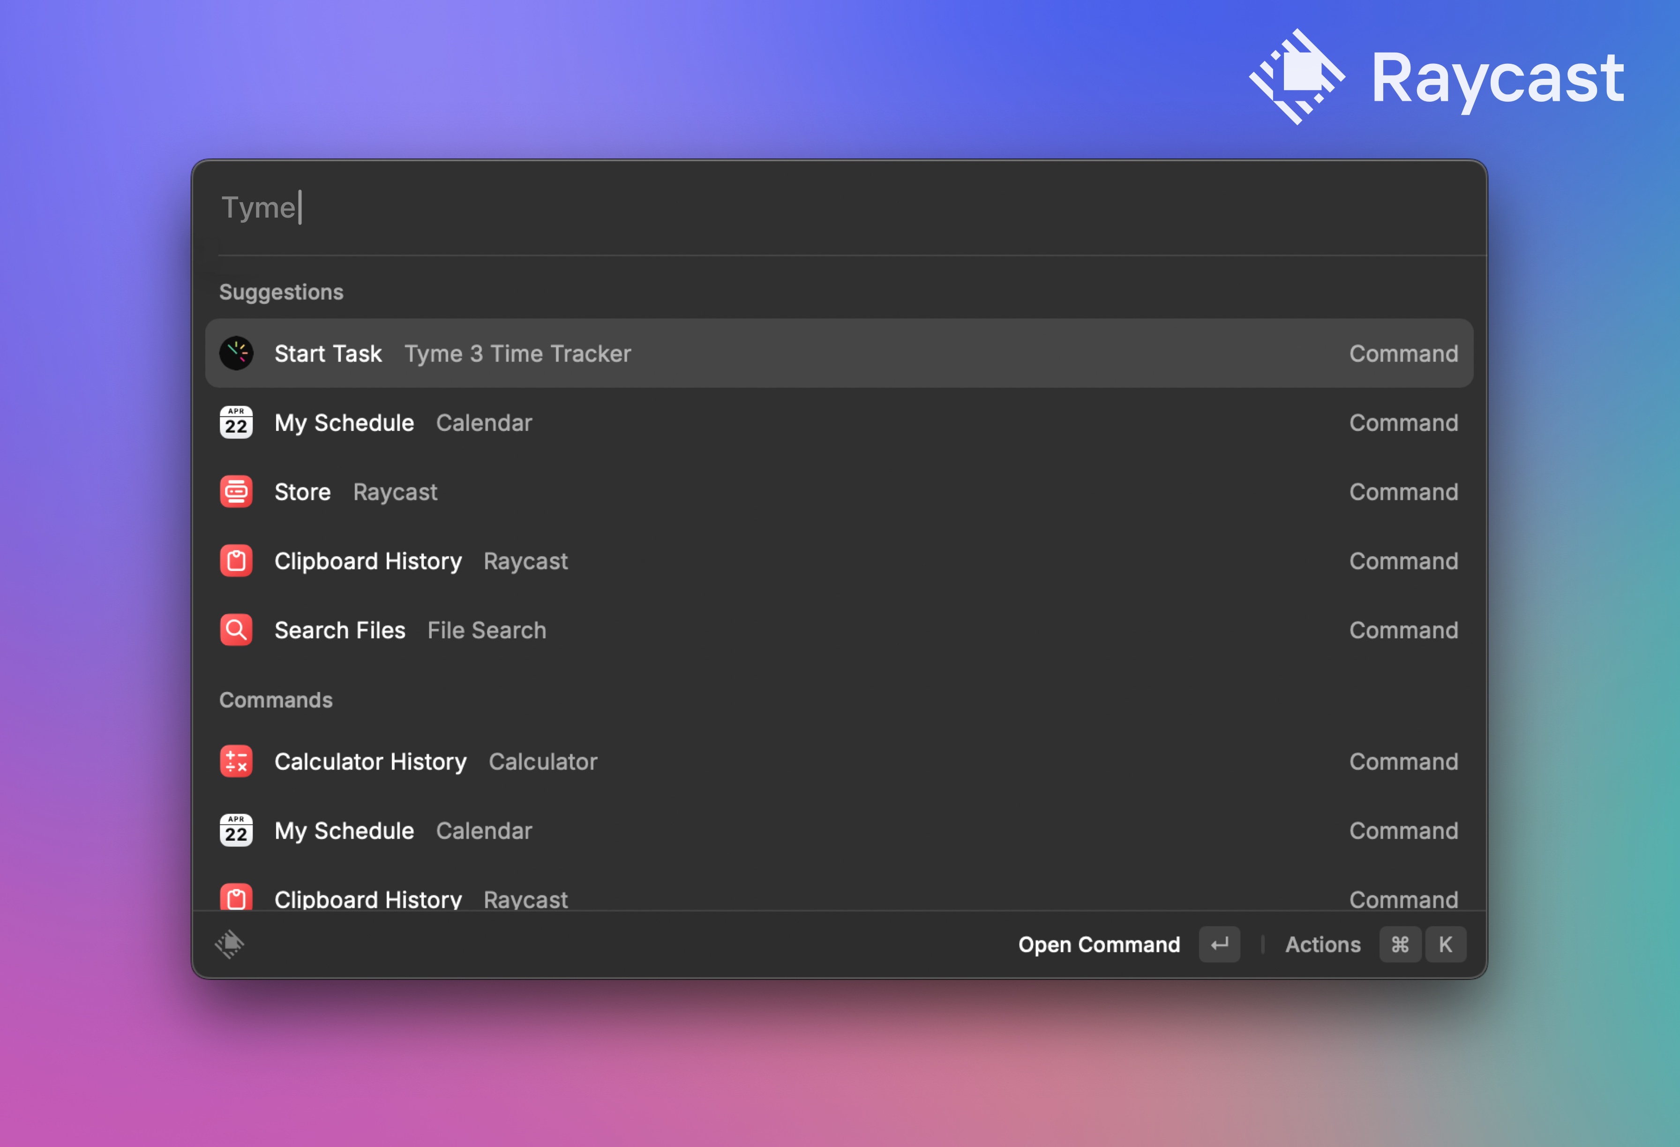Click the Command label on Calculator History row
The height and width of the screenshot is (1147, 1680).
coord(1404,762)
